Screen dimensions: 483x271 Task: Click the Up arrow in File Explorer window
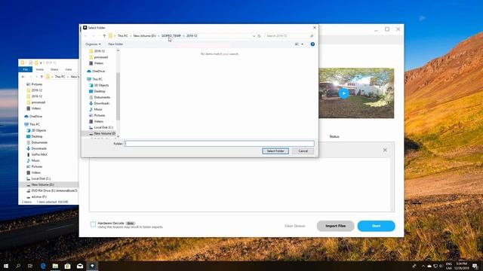click(x=42, y=77)
